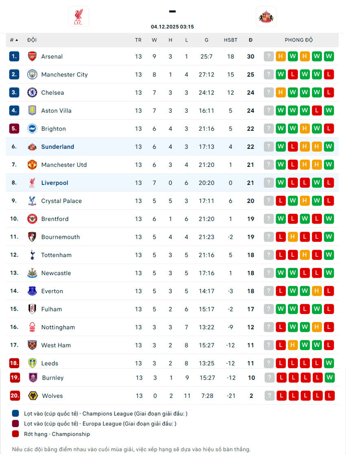Click the Liverpool crest at the top header
346x454 pixels.
point(78,16)
